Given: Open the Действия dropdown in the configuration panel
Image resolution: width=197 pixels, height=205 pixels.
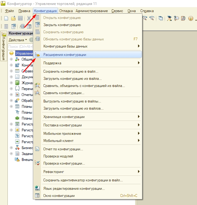Looking at the screenshot, I should 18,40.
